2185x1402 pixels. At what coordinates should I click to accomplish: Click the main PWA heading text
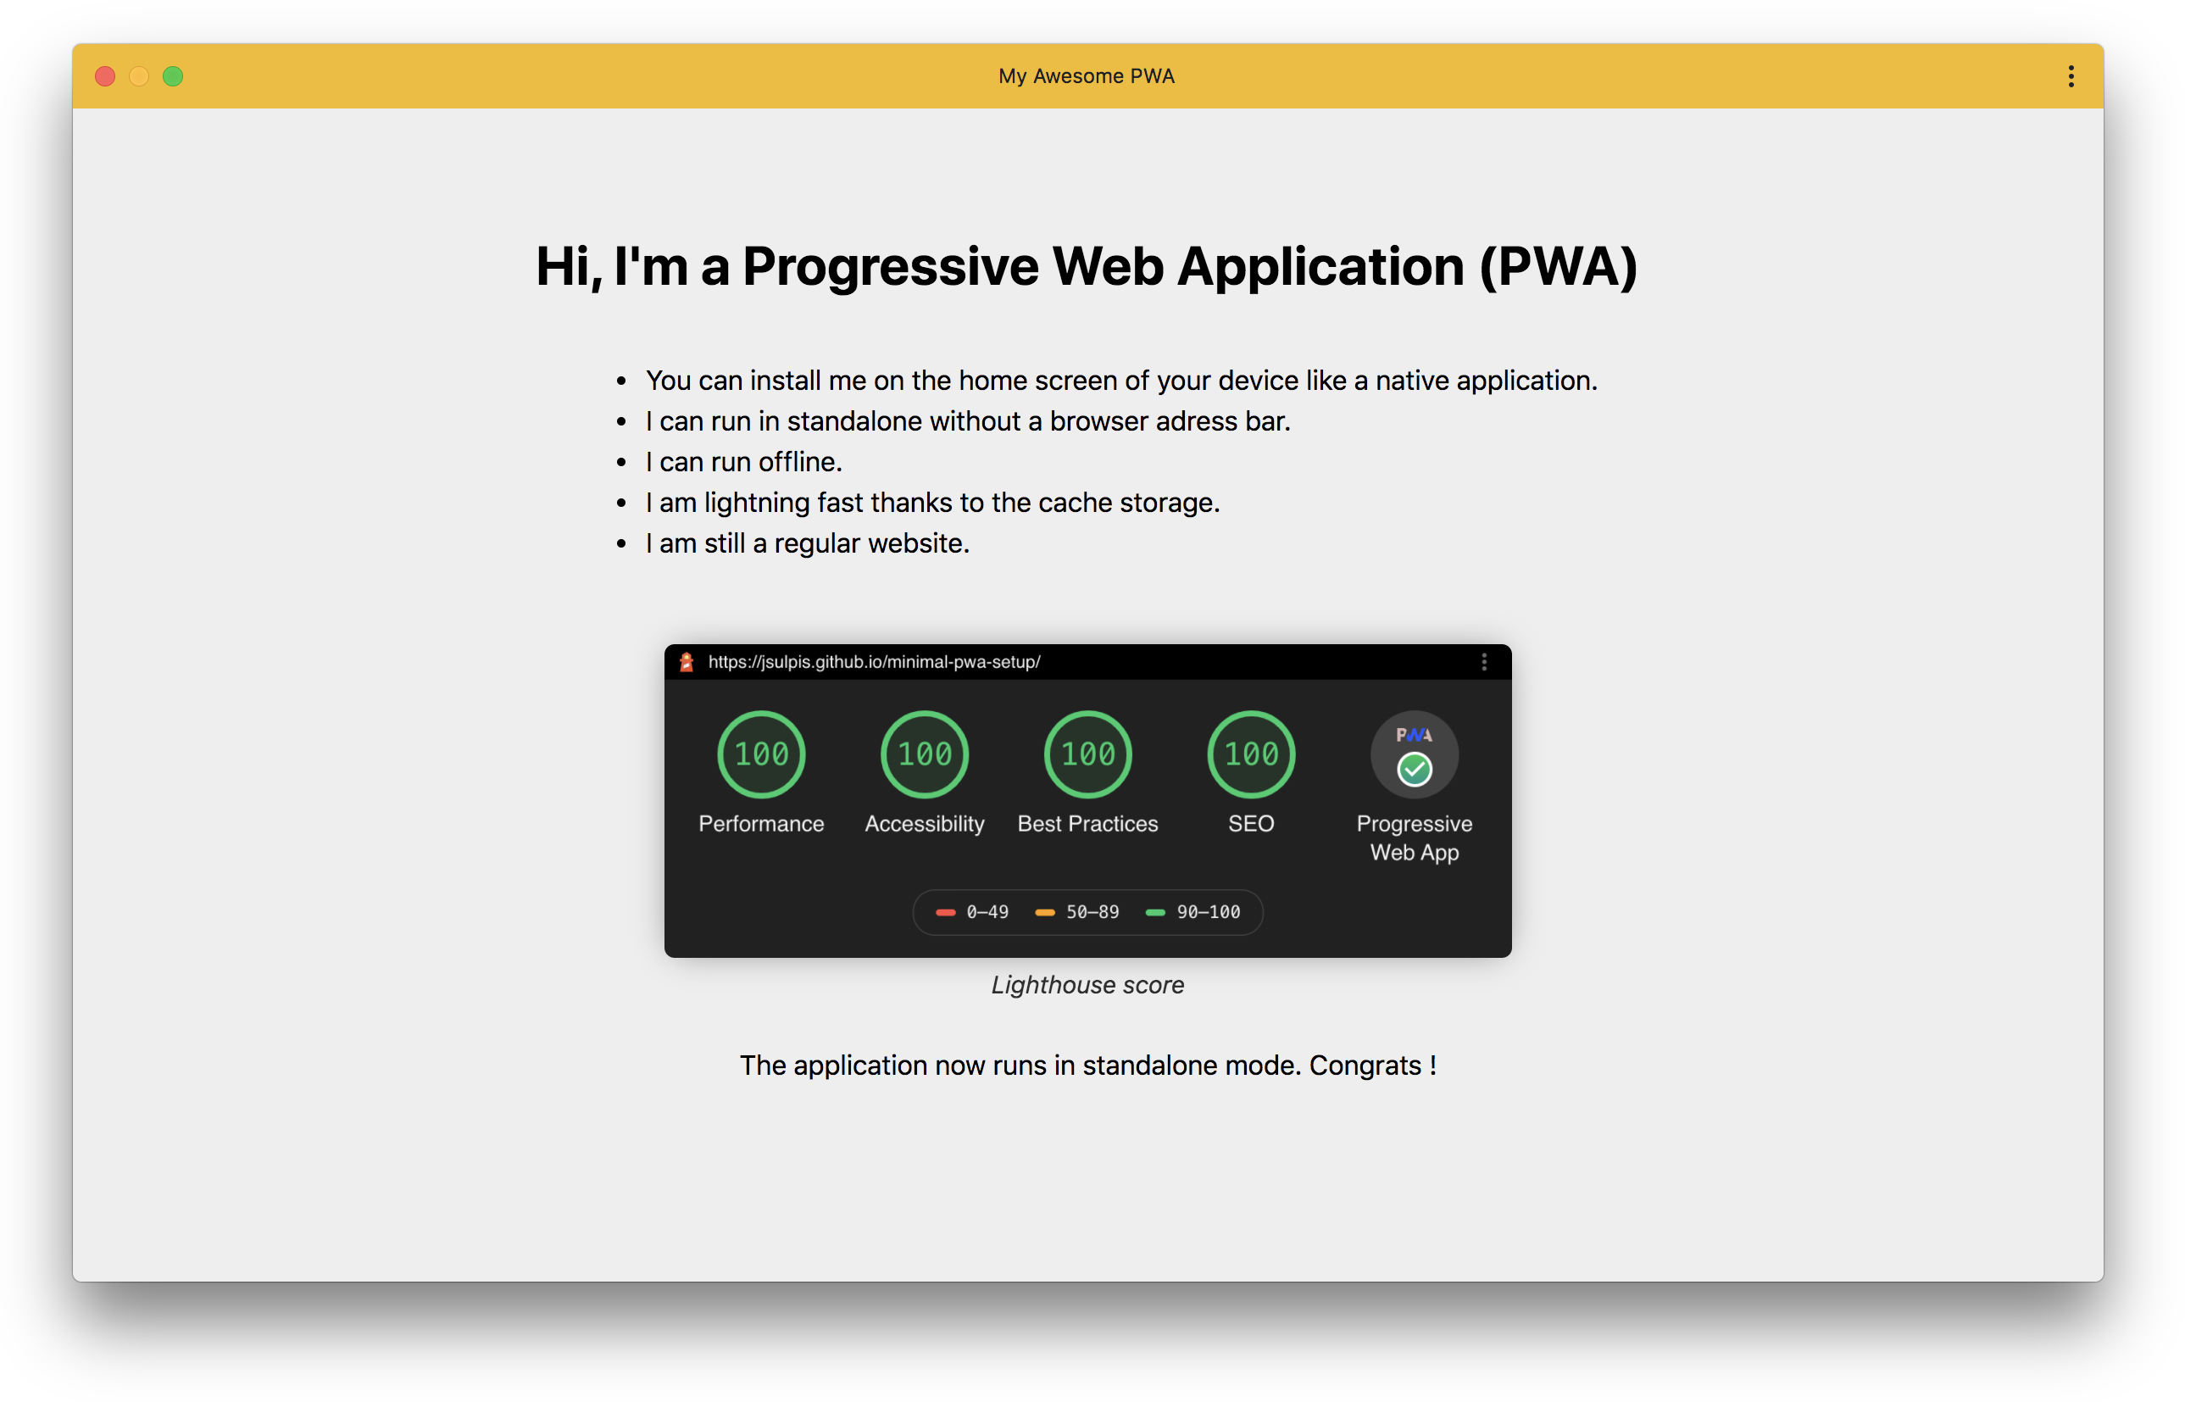[x=1087, y=267]
